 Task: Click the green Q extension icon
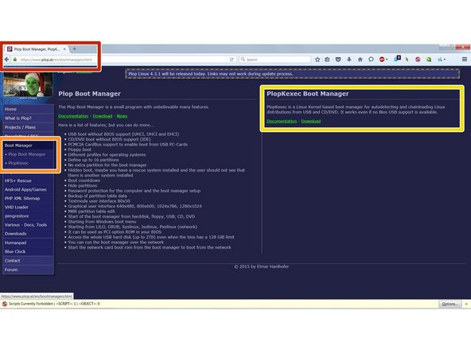[x=429, y=60]
